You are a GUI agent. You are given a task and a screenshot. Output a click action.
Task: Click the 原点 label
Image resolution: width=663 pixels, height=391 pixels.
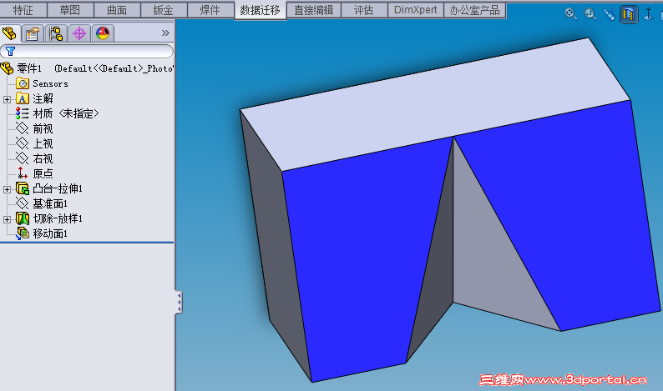(43, 173)
